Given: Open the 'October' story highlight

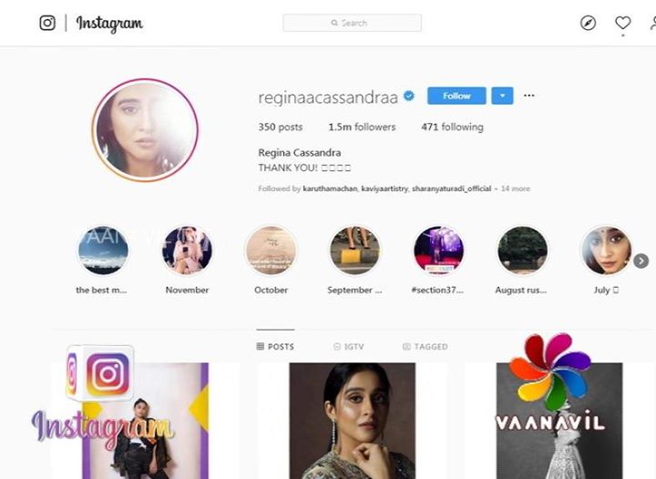Looking at the screenshot, I should [x=271, y=250].
